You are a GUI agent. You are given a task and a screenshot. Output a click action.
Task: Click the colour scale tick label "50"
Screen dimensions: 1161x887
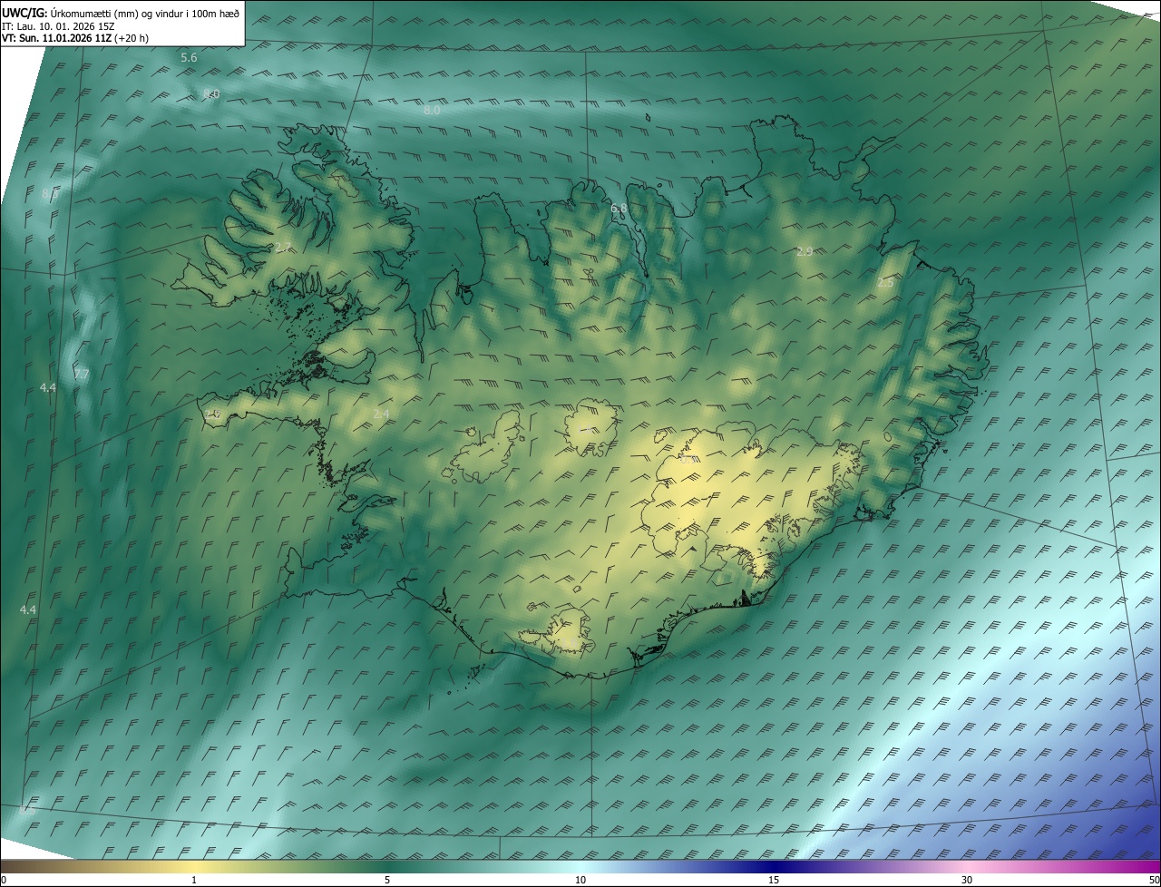tap(1154, 880)
